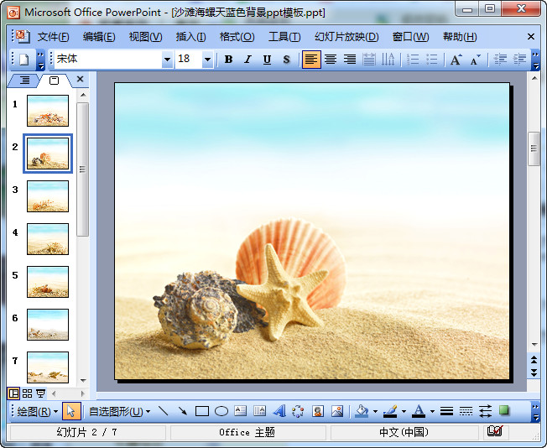Click the Insert Picture icon
547x448 pixels.
(337, 411)
